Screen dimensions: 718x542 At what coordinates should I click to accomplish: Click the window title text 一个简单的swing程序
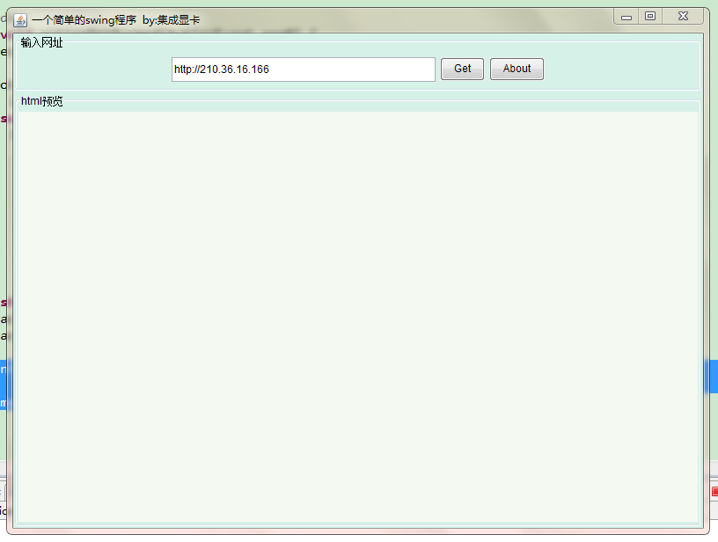click(x=84, y=20)
